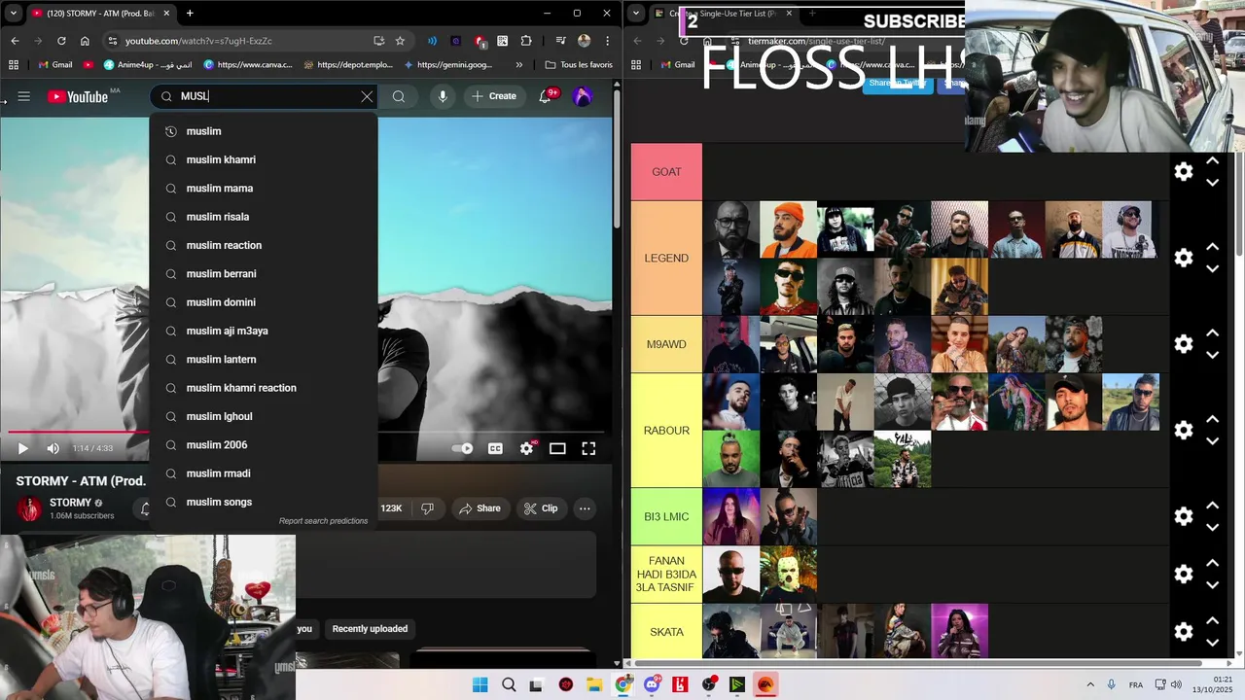Go to the YouTube home logo
Image resolution: width=1245 pixels, height=700 pixels.
78,96
